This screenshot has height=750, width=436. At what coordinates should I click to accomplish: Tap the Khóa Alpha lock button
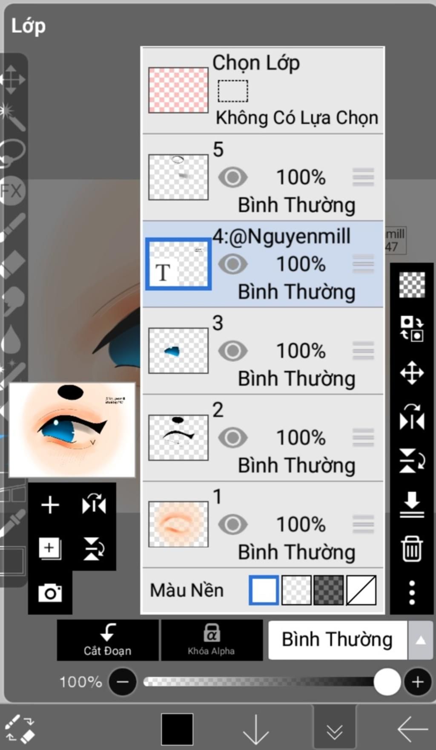tap(212, 640)
